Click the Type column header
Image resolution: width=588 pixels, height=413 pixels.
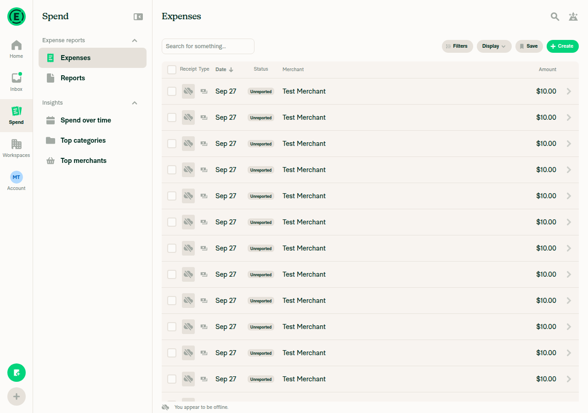point(204,69)
